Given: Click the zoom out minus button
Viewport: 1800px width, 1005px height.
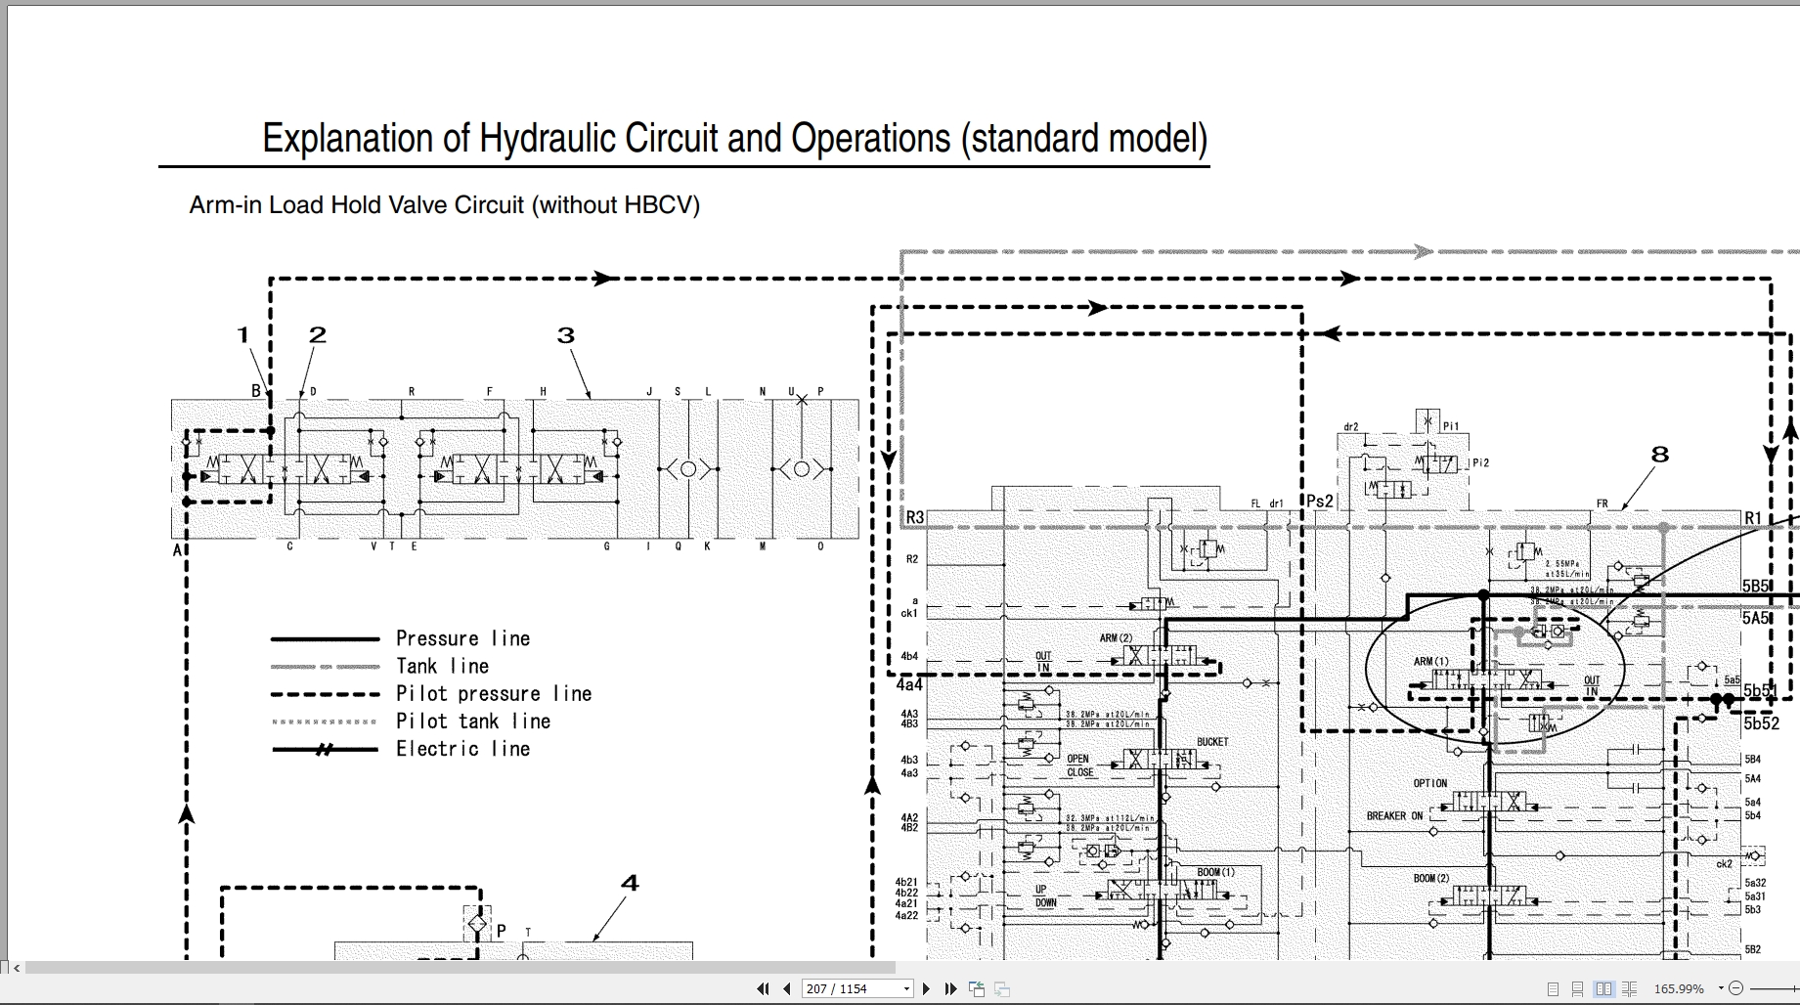Looking at the screenshot, I should 1736,989.
